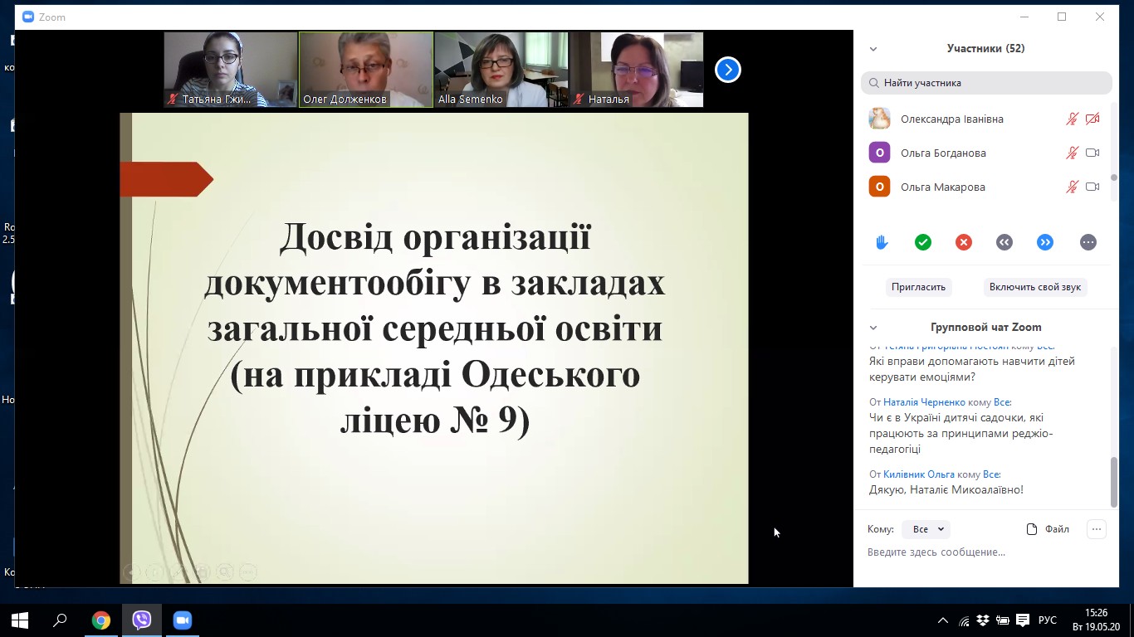The height and width of the screenshot is (637, 1134).
Task: Click the Zoom logo in the title bar
Action: 28,17
